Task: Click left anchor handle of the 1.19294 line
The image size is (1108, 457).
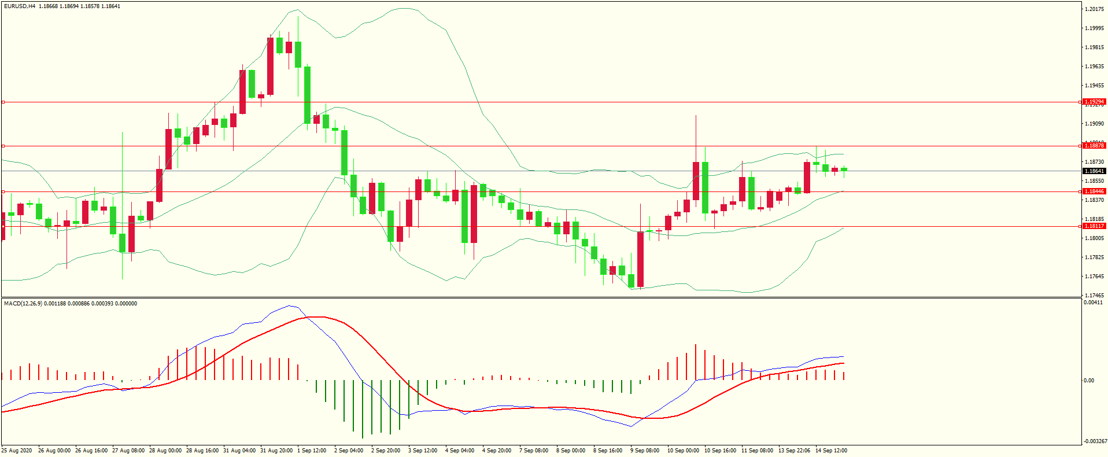Action: (x=3, y=102)
